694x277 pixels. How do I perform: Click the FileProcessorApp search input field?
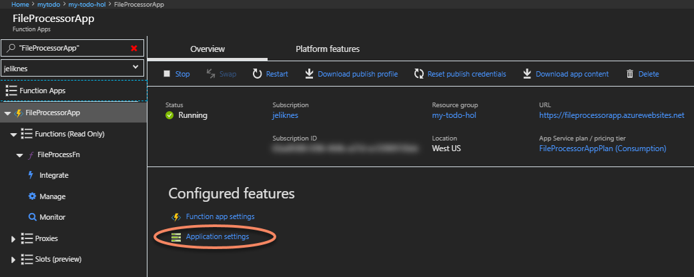click(73, 48)
